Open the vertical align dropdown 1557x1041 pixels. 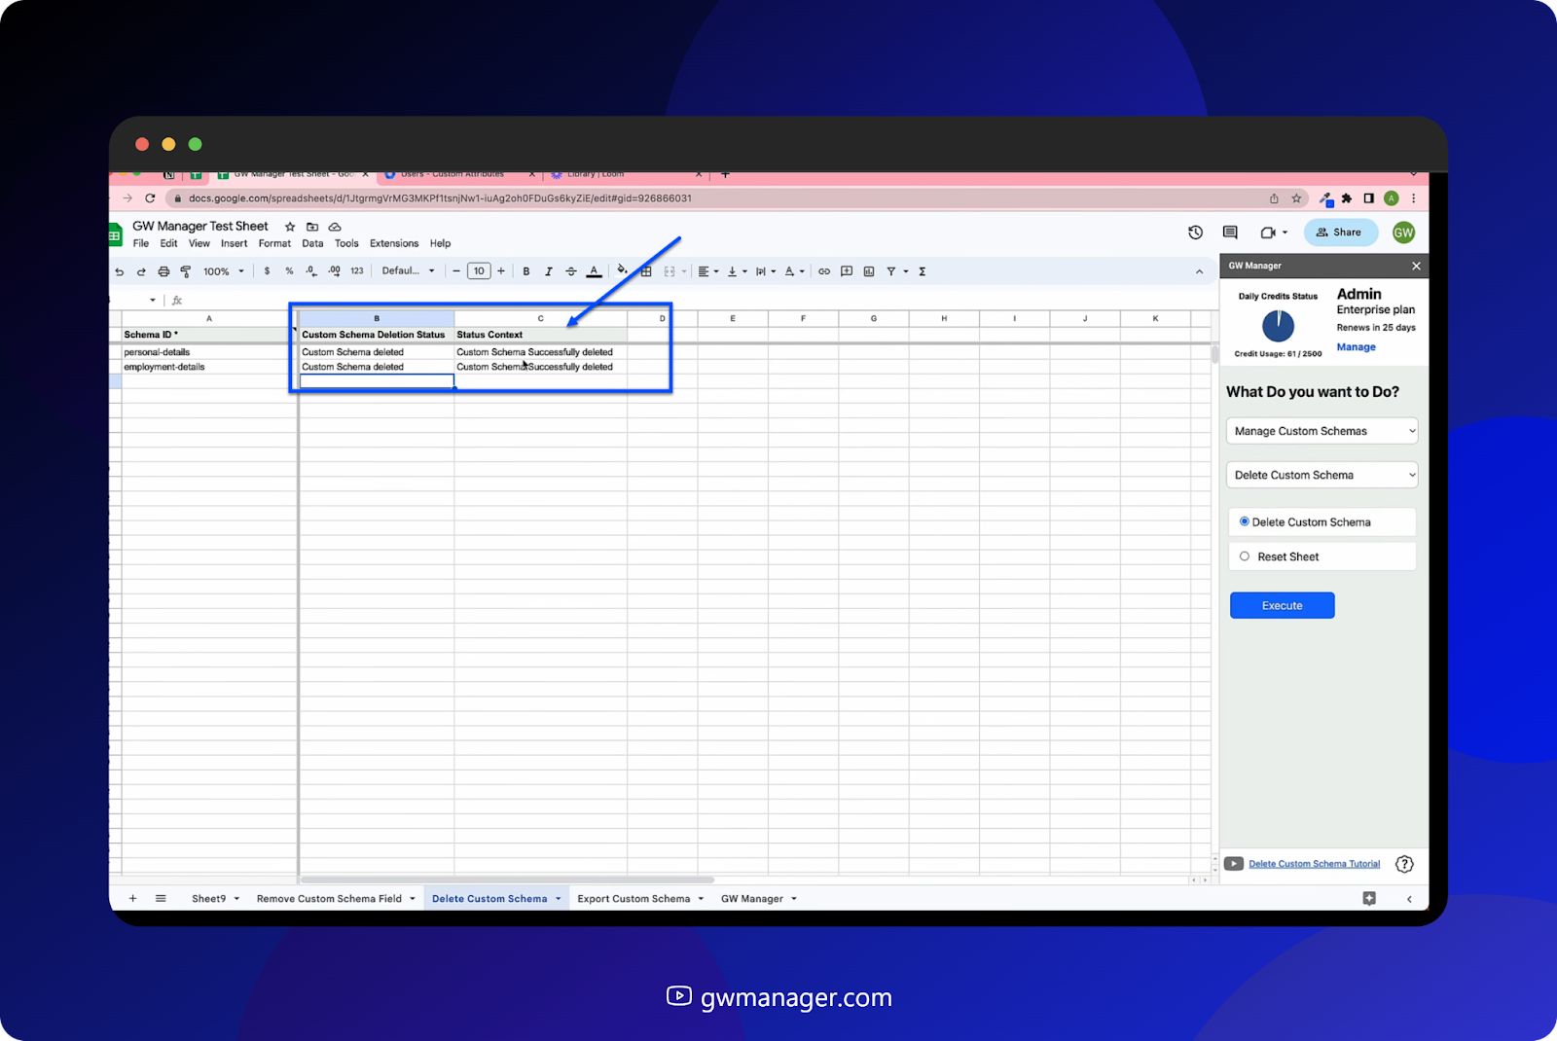738,271
